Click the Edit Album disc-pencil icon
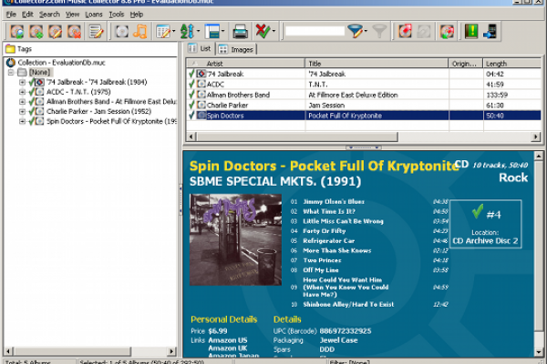 point(55,32)
